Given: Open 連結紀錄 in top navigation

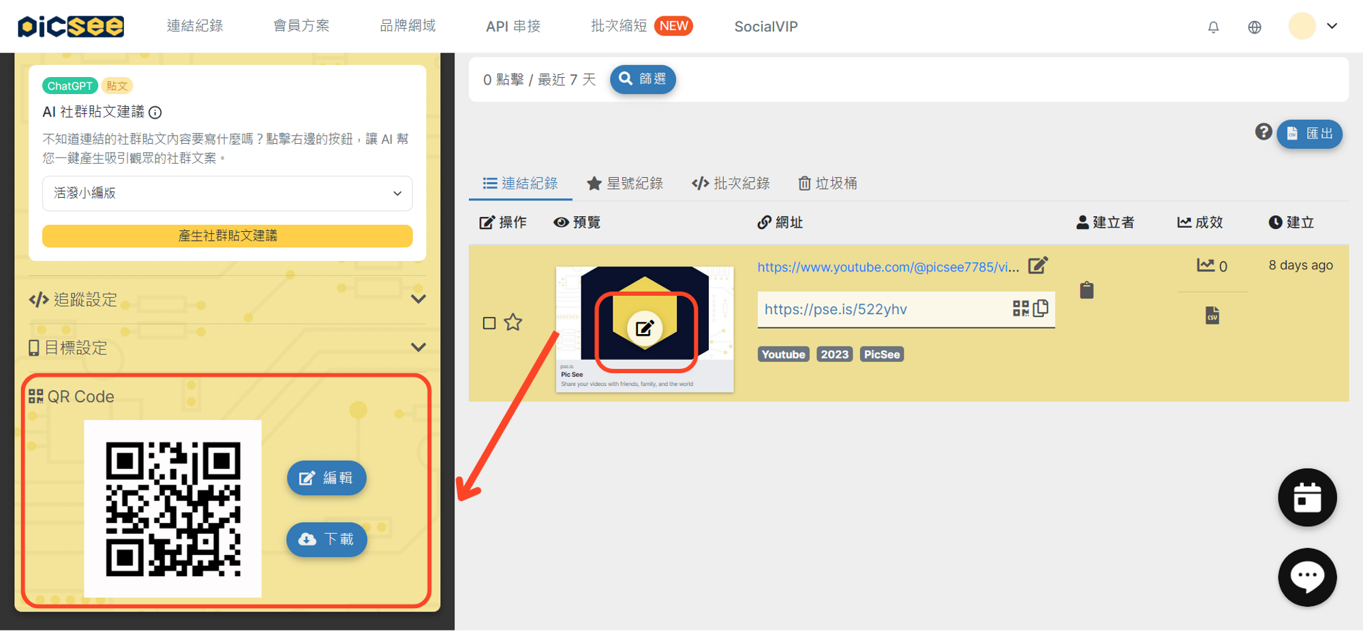Looking at the screenshot, I should 195,26.
